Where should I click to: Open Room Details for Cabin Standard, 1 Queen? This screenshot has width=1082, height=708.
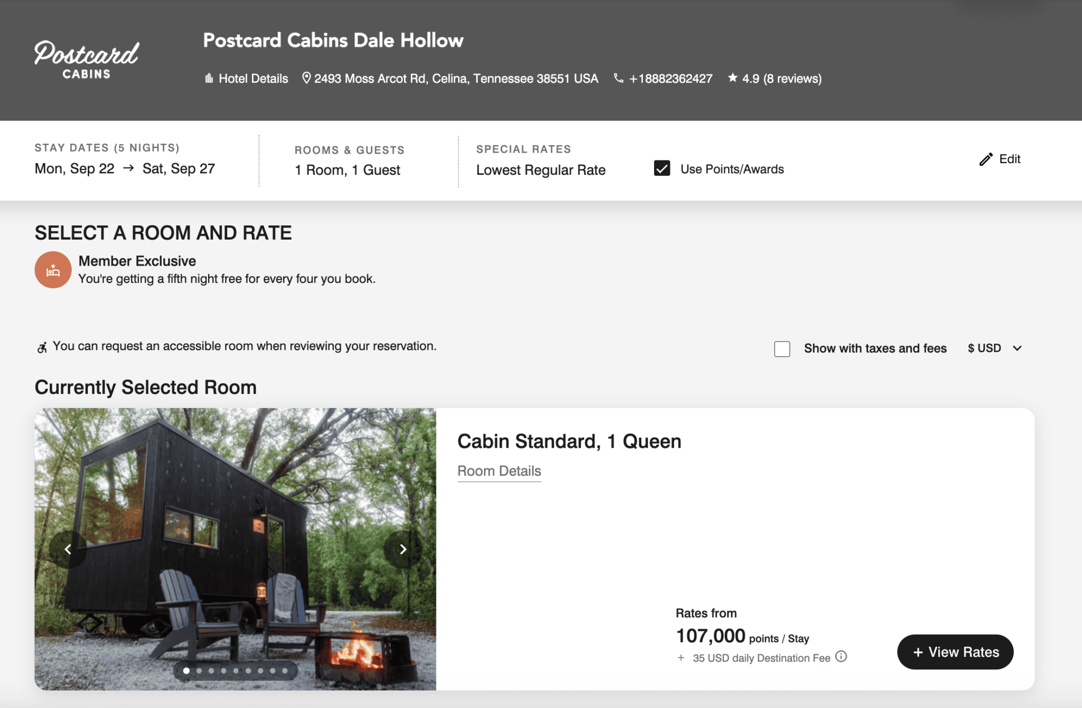499,470
